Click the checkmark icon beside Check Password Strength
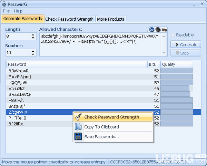The image size is (207, 166). (78, 117)
